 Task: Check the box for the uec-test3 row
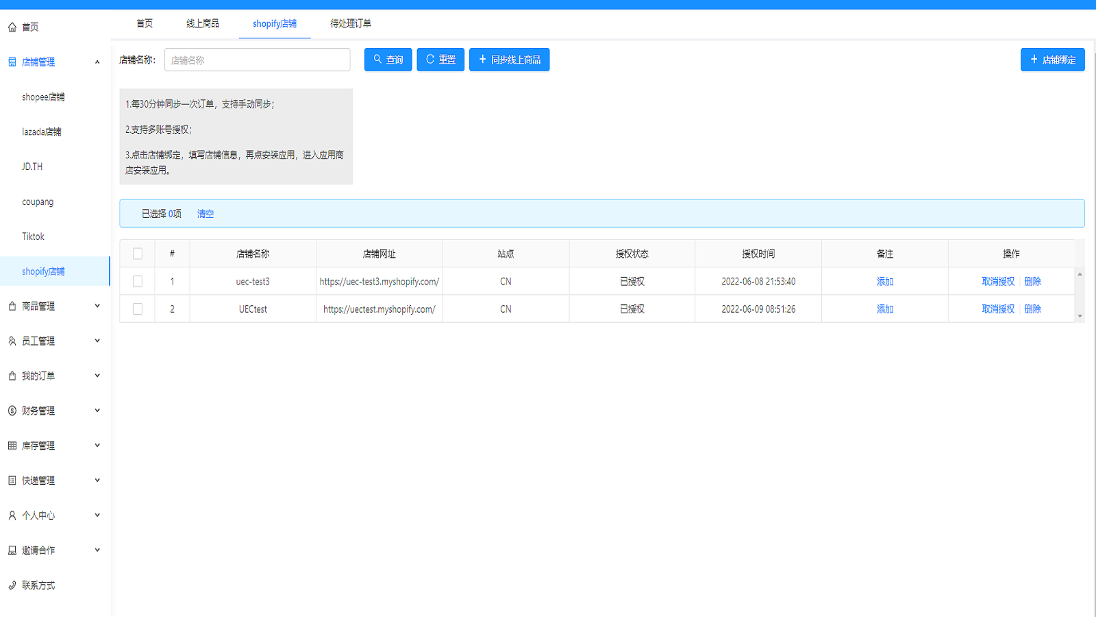tap(138, 281)
